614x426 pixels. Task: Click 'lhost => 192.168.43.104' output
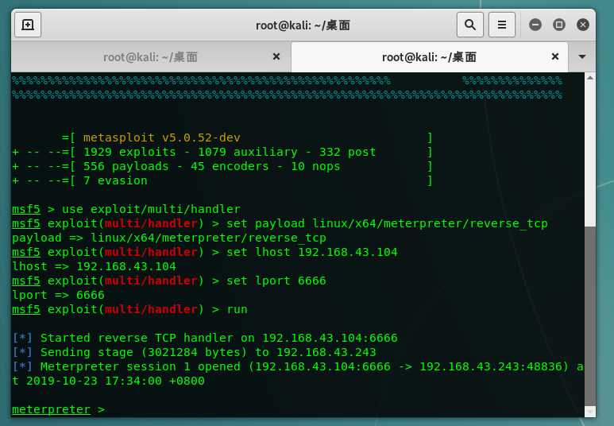(94, 266)
